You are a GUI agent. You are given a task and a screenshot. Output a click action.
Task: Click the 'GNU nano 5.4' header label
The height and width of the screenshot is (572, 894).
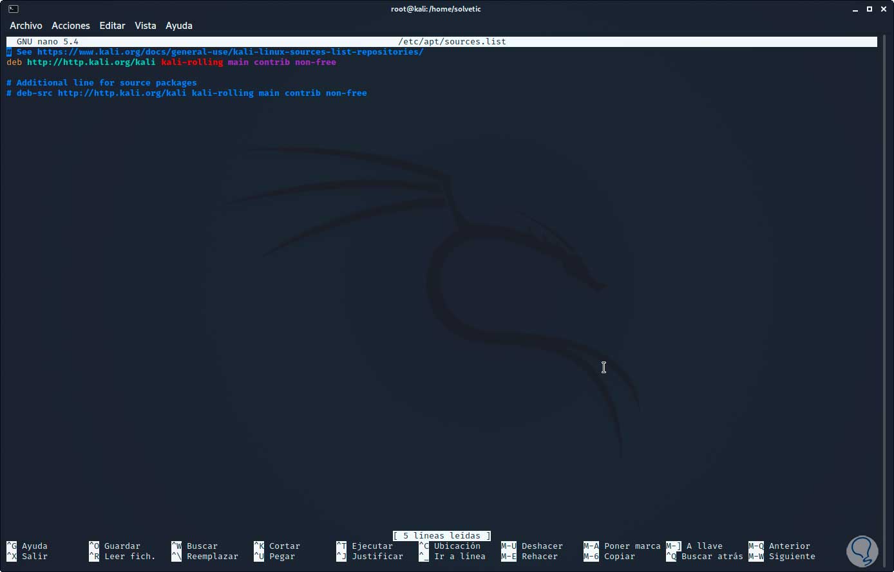48,42
